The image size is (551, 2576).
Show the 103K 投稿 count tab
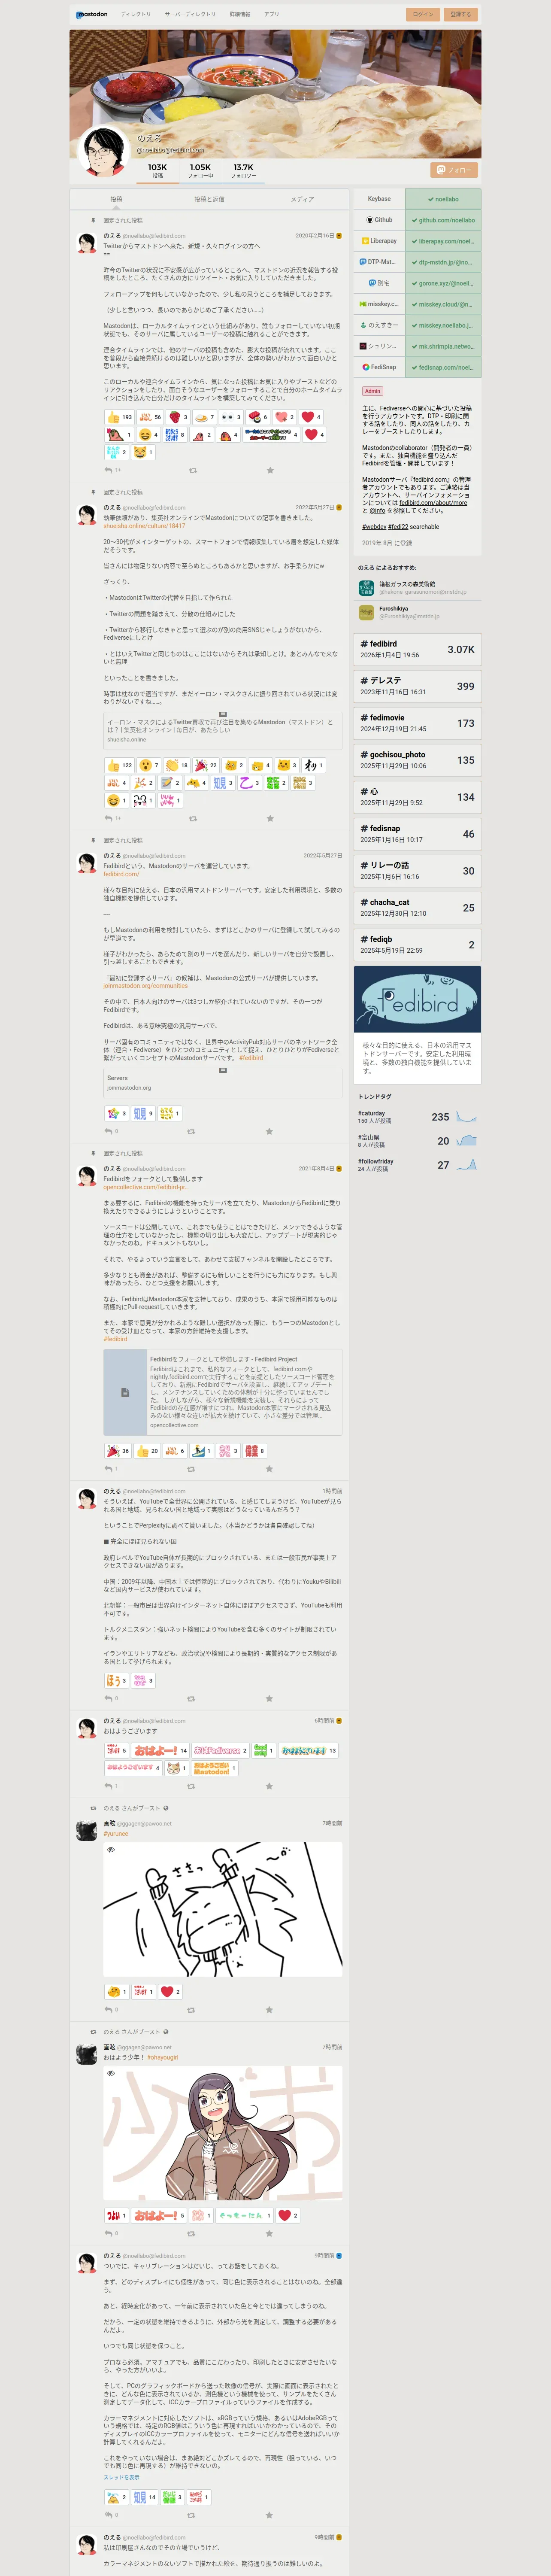157,171
